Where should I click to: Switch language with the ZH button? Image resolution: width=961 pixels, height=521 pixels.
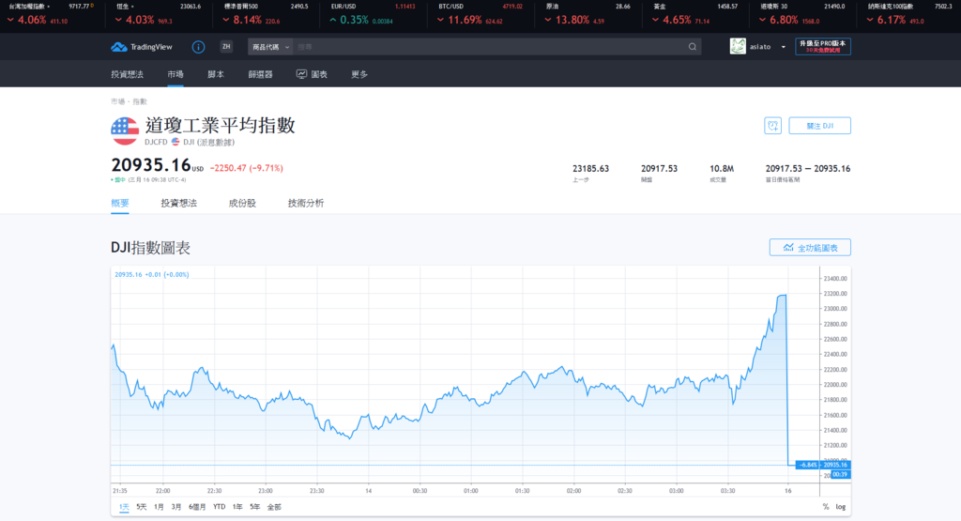(226, 47)
